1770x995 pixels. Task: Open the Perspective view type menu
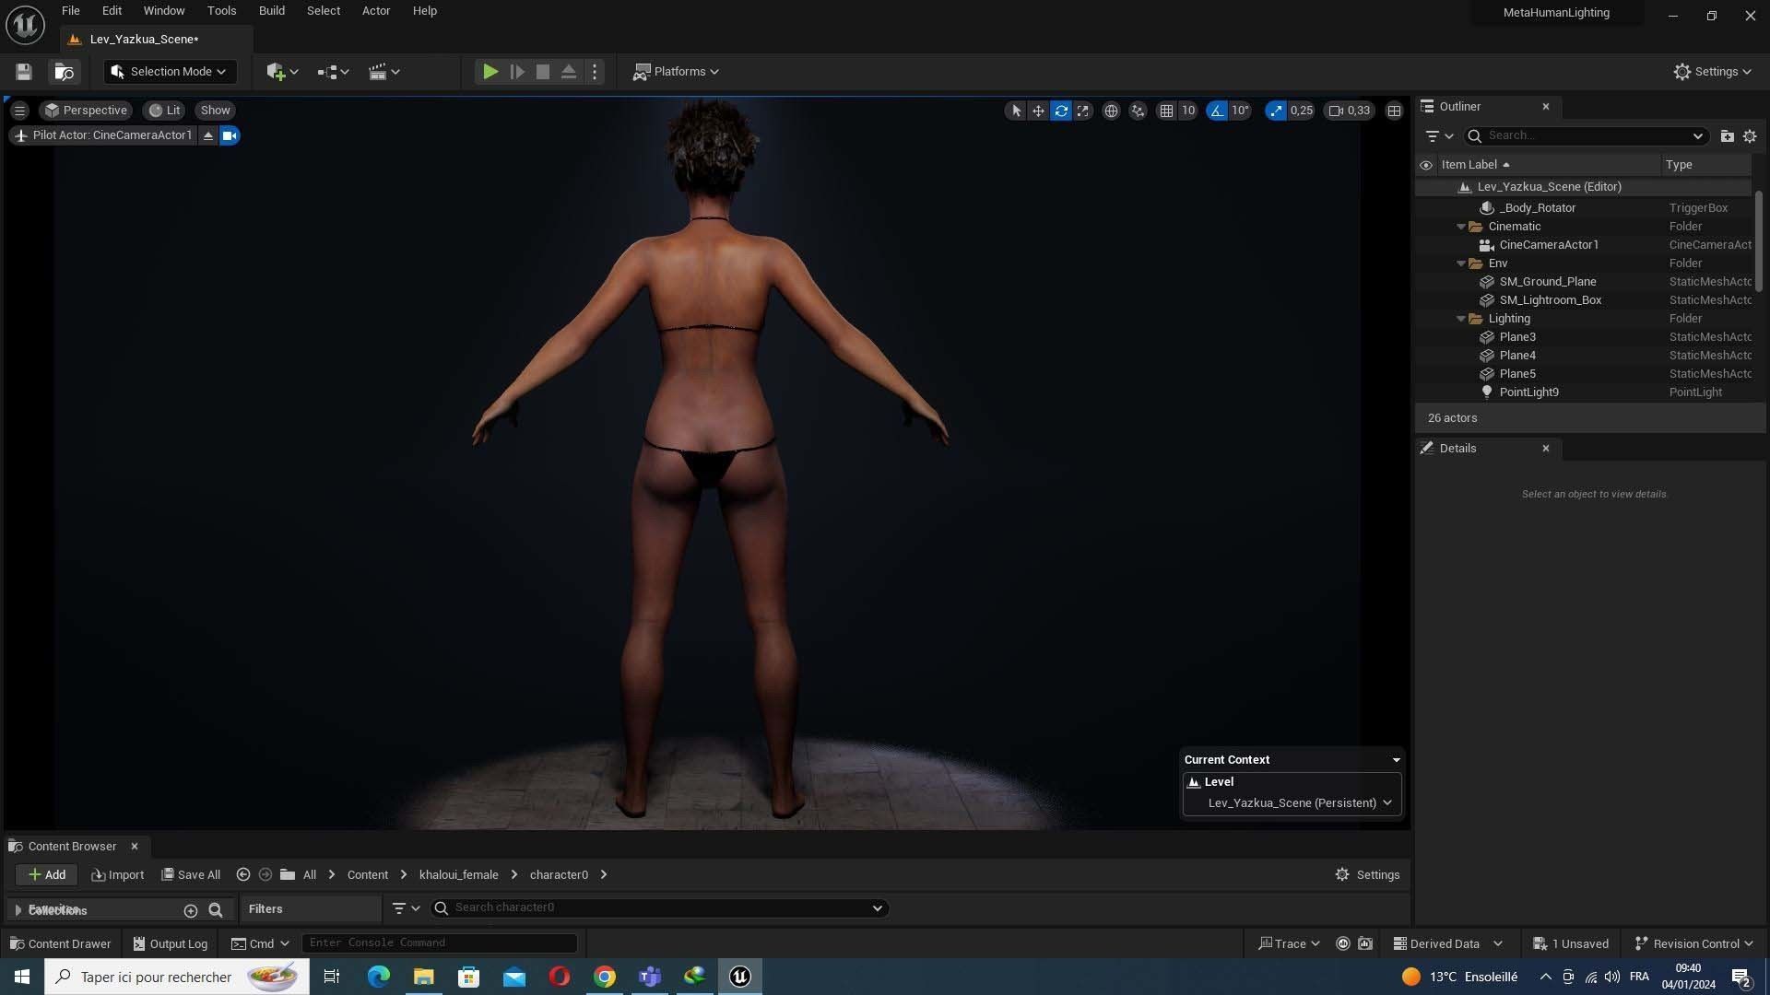(86, 111)
